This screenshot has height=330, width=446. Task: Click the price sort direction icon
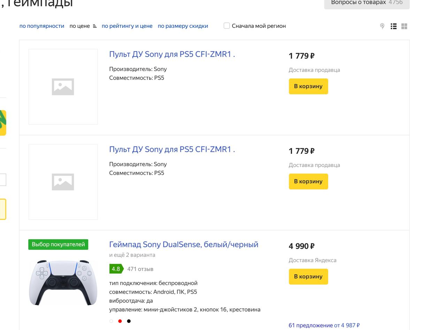[94, 26]
